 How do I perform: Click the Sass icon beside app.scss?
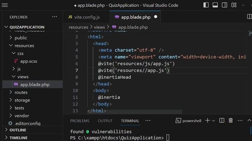click(x=16, y=61)
